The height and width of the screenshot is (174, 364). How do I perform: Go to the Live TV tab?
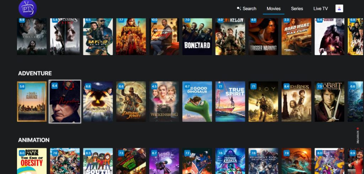[320, 9]
